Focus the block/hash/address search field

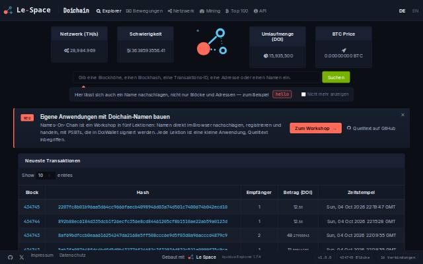[197, 77]
